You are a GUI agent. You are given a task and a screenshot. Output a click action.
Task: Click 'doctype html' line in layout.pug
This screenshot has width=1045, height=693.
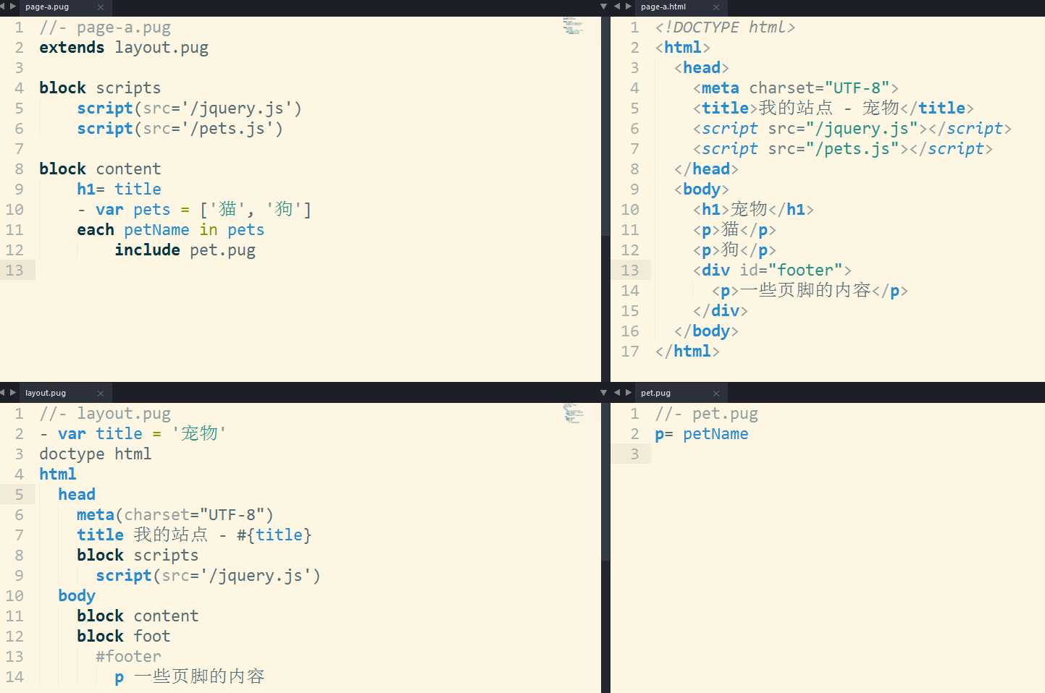pos(96,454)
